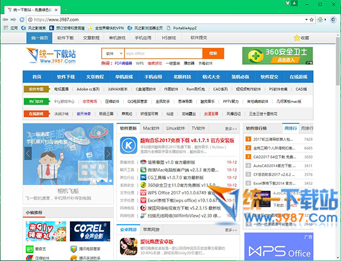Screen dimensions: 341x261
Task: Click 更多>> in 软件更新 section
Action: pos(231,129)
